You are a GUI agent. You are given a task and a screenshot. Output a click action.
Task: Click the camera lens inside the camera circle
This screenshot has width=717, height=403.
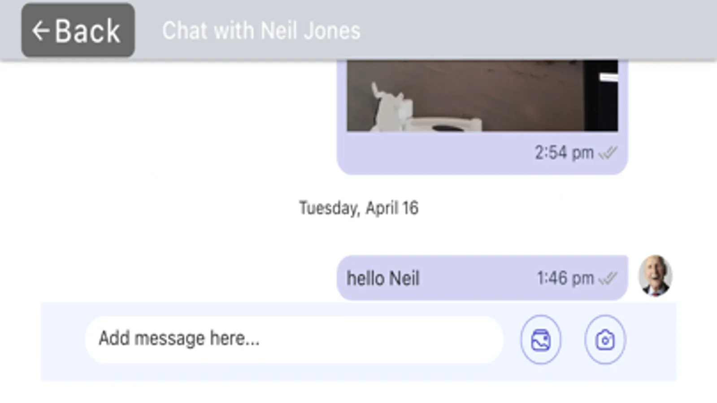606,339
